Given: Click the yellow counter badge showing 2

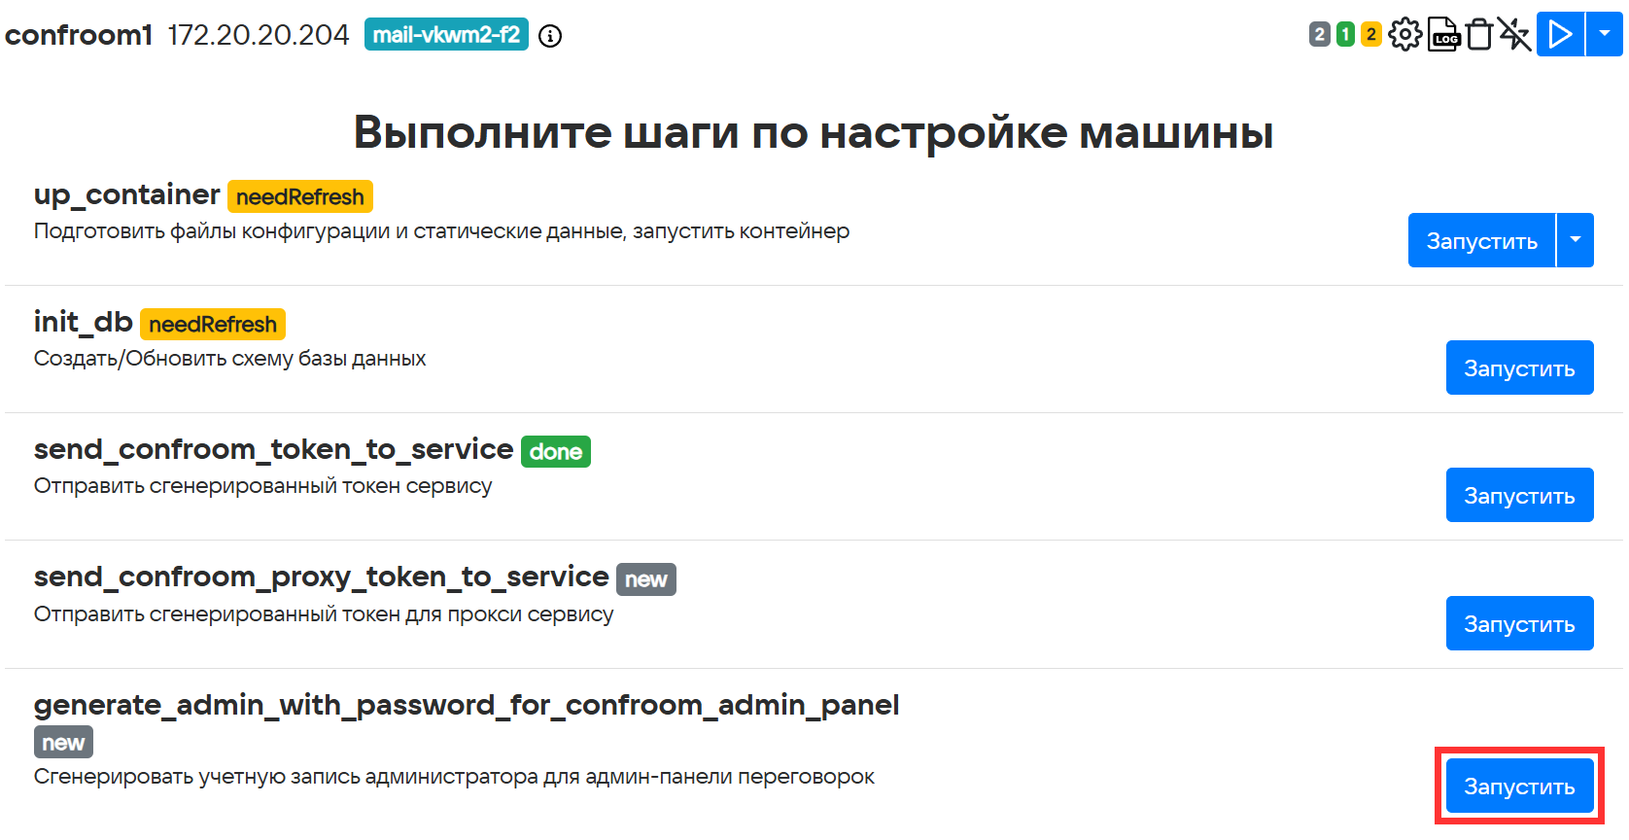Looking at the screenshot, I should click(1370, 35).
